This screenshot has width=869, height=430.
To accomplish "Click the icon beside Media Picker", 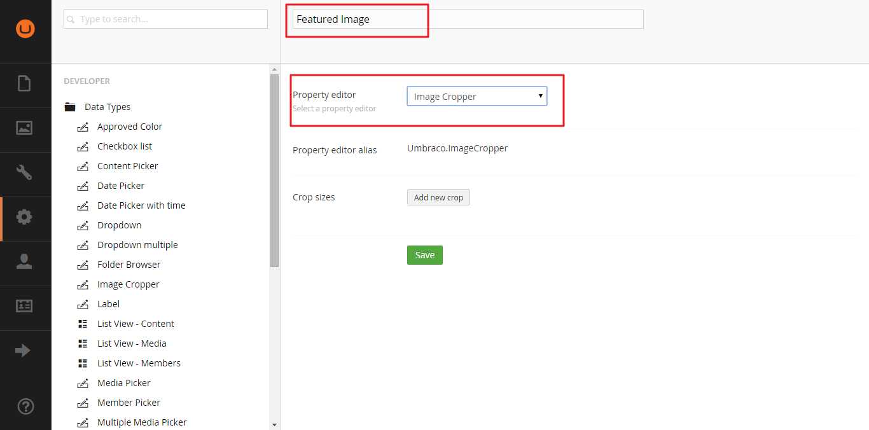I will click(x=83, y=384).
